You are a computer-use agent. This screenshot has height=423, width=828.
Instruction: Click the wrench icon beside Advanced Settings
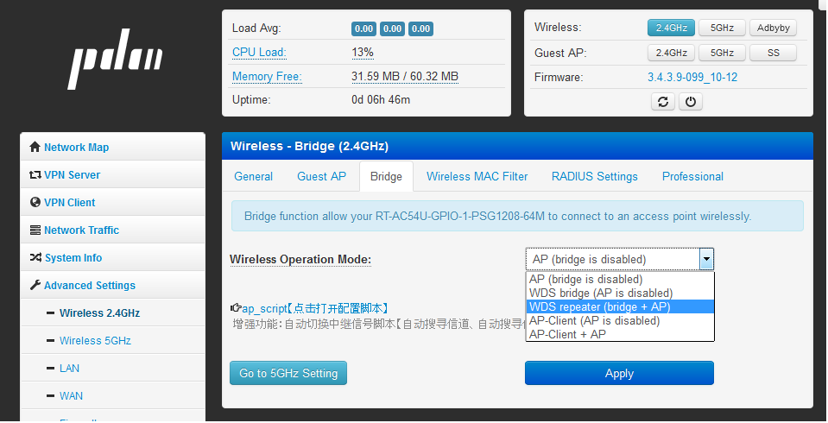(35, 285)
